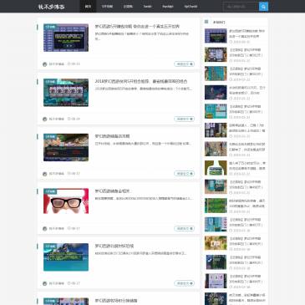Click the author avatar icon under the Santa glasses article
Viewport: 305px width, 305px height.
click(x=44, y=228)
